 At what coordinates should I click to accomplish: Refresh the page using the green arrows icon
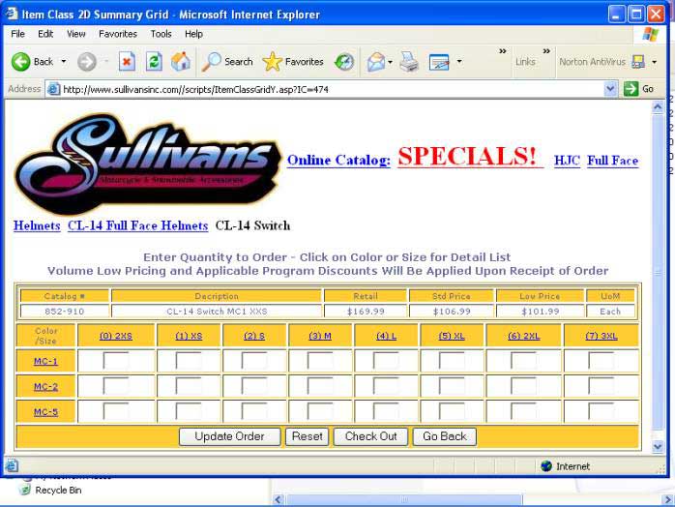[154, 62]
